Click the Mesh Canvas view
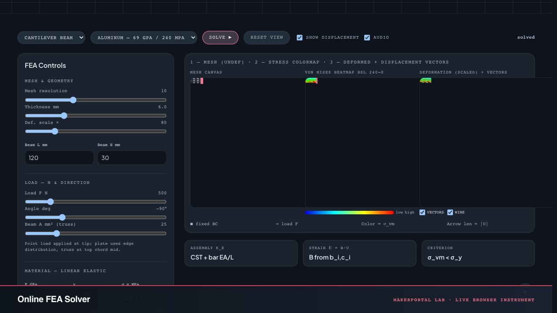 248,143
